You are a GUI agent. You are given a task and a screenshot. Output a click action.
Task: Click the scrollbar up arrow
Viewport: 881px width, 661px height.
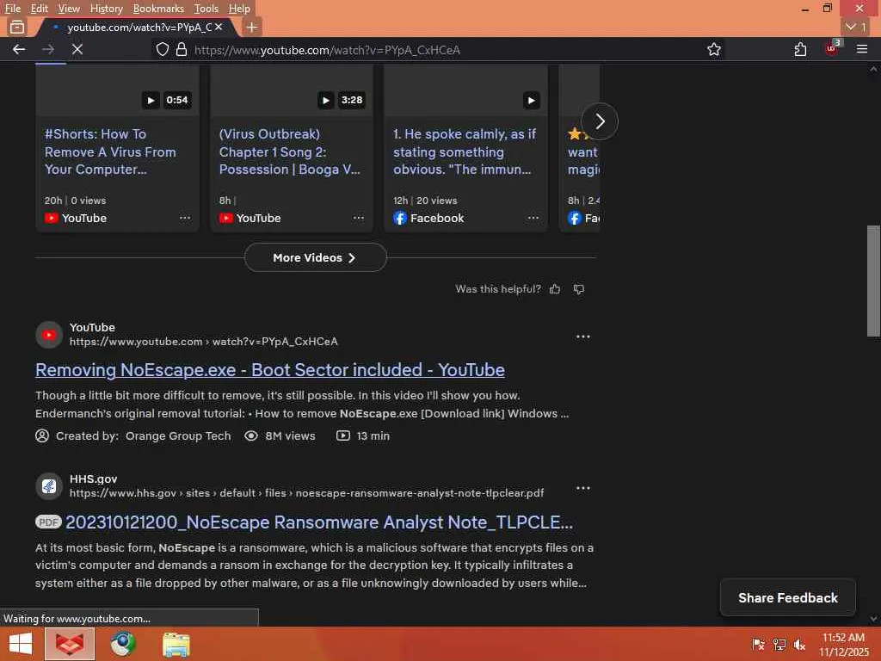click(873, 70)
